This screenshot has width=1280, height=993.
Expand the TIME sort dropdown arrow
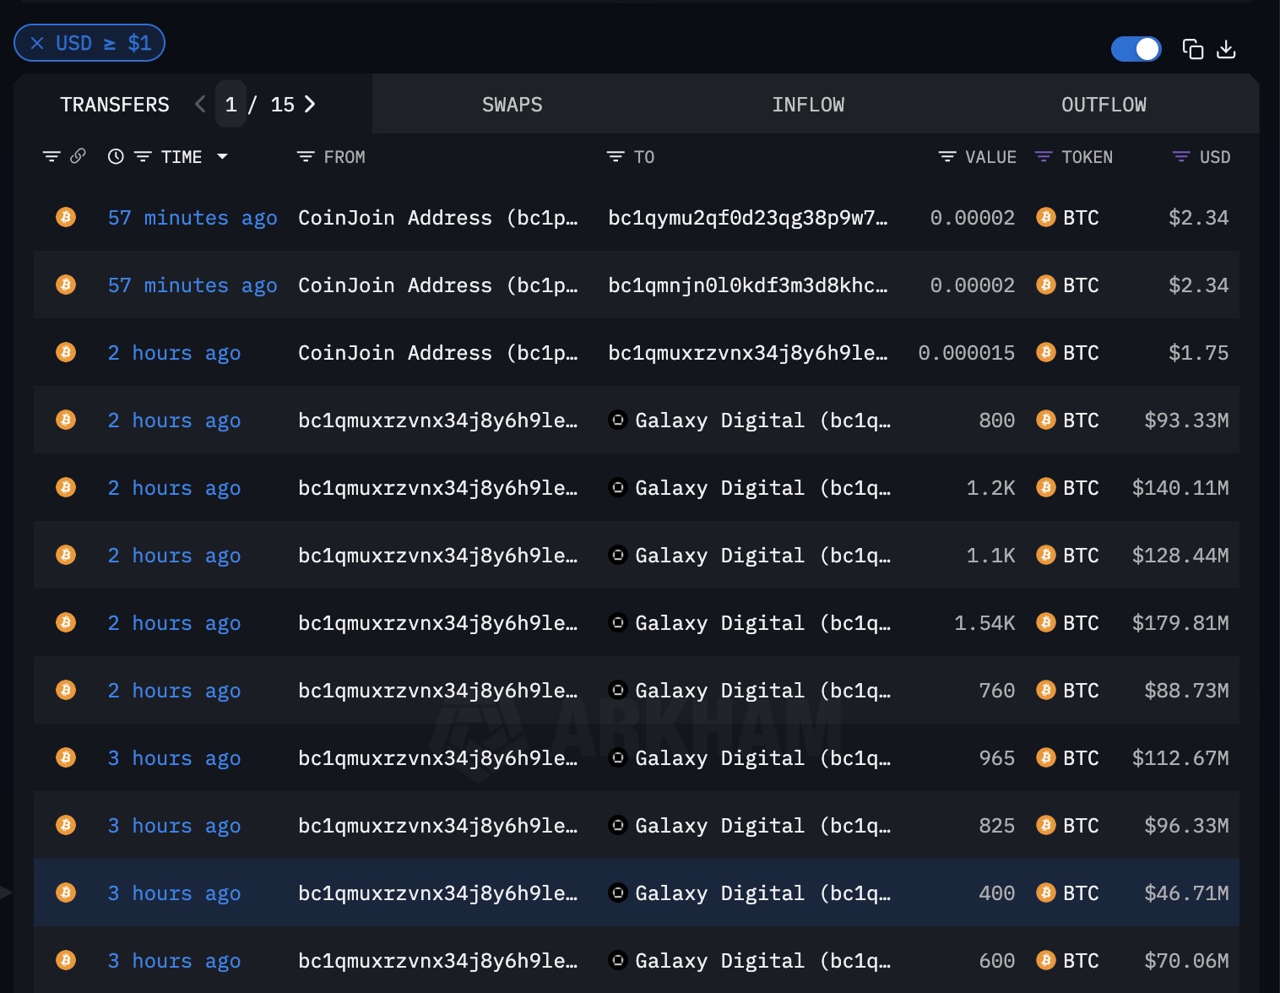coord(222,156)
